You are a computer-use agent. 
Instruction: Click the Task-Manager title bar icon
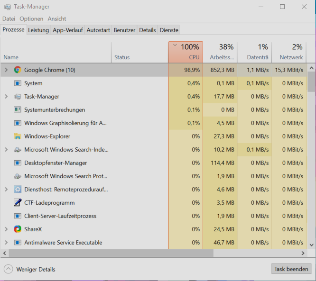tap(8, 7)
